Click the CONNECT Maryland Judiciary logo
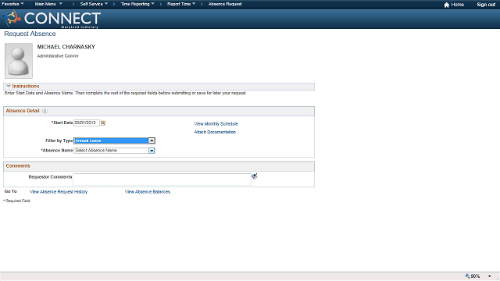Screen dimensions: 500x281 pyautogui.click(x=52, y=19)
